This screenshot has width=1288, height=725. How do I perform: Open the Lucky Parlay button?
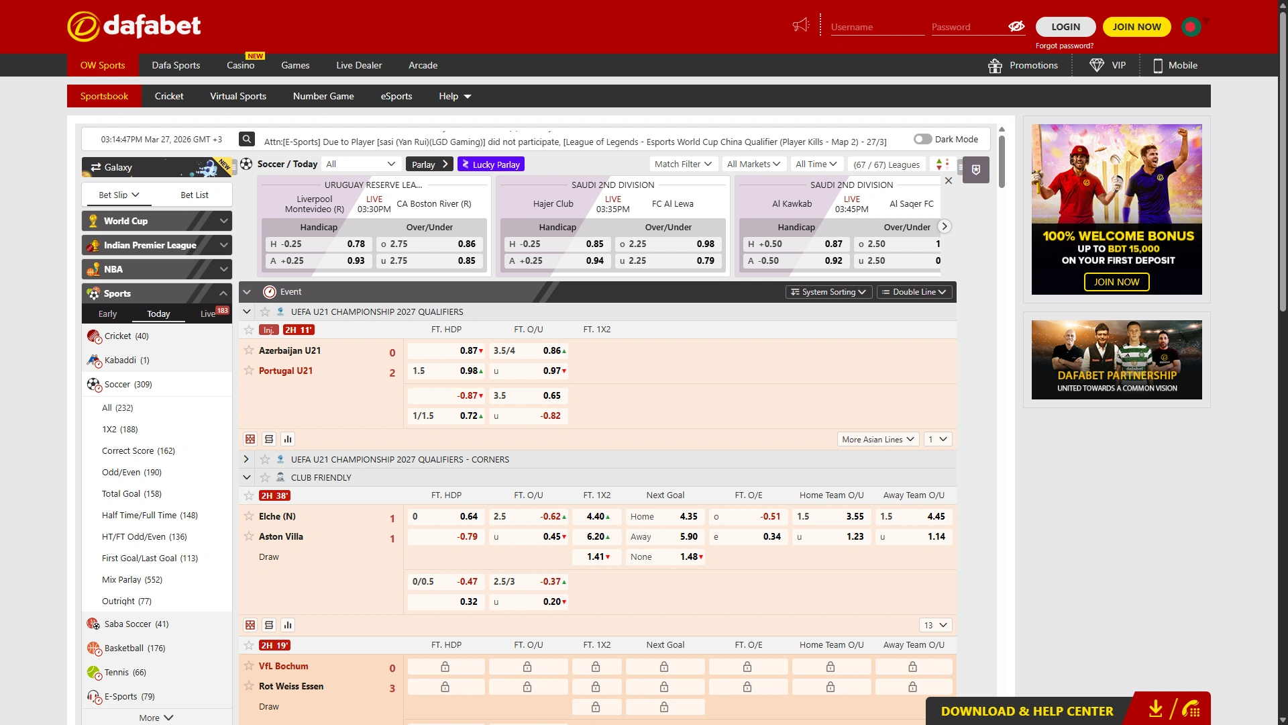point(491,164)
